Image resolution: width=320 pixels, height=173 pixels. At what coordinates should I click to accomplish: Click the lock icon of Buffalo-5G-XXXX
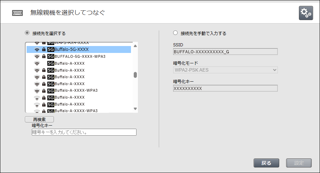click(44, 49)
